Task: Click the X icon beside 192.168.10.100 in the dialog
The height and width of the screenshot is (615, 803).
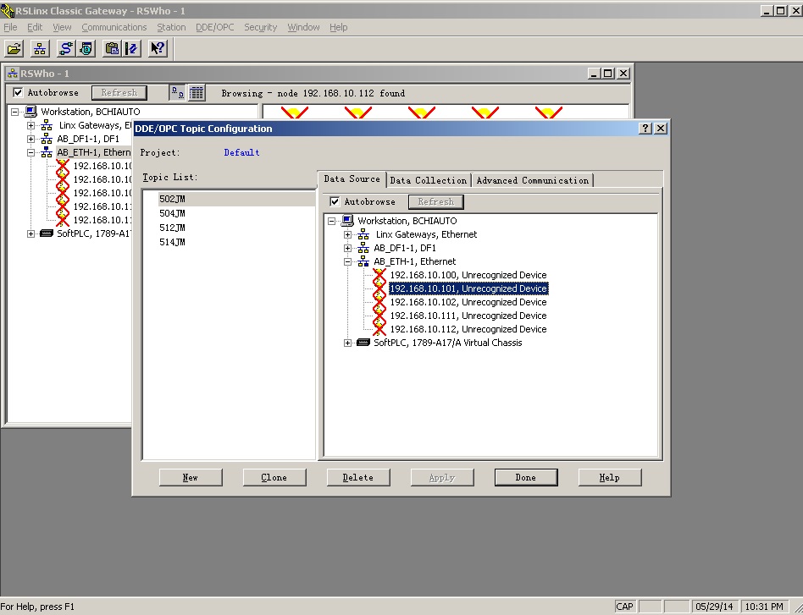Action: pos(379,275)
